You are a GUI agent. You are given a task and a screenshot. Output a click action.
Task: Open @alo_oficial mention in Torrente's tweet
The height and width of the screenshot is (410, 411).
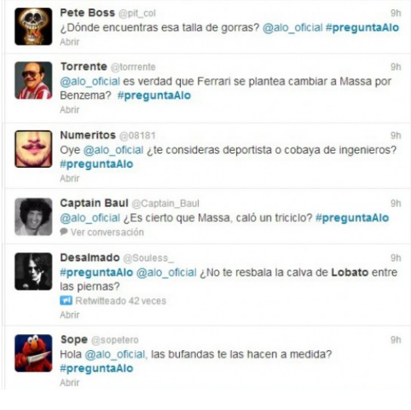[90, 82]
